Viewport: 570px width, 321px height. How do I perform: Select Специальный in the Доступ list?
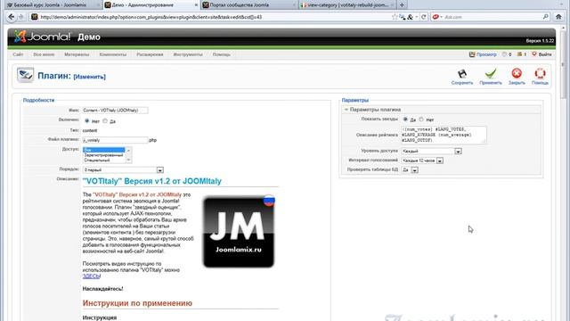pos(103,160)
